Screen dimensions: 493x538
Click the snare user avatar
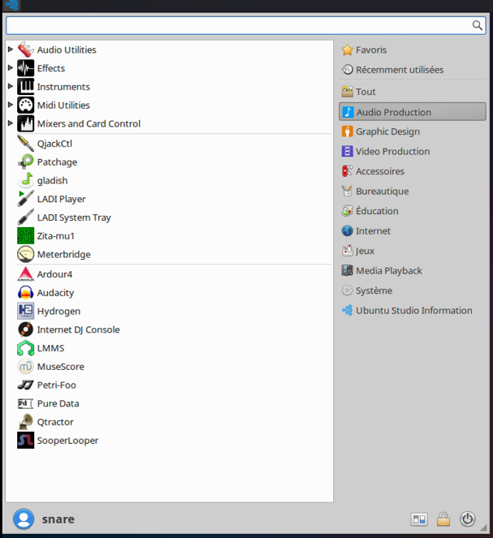pos(24,519)
